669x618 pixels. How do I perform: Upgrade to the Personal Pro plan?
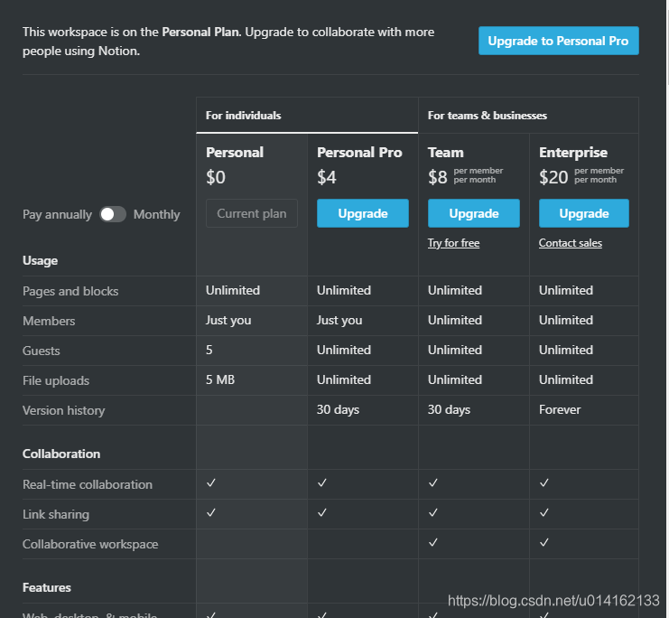[x=363, y=213]
